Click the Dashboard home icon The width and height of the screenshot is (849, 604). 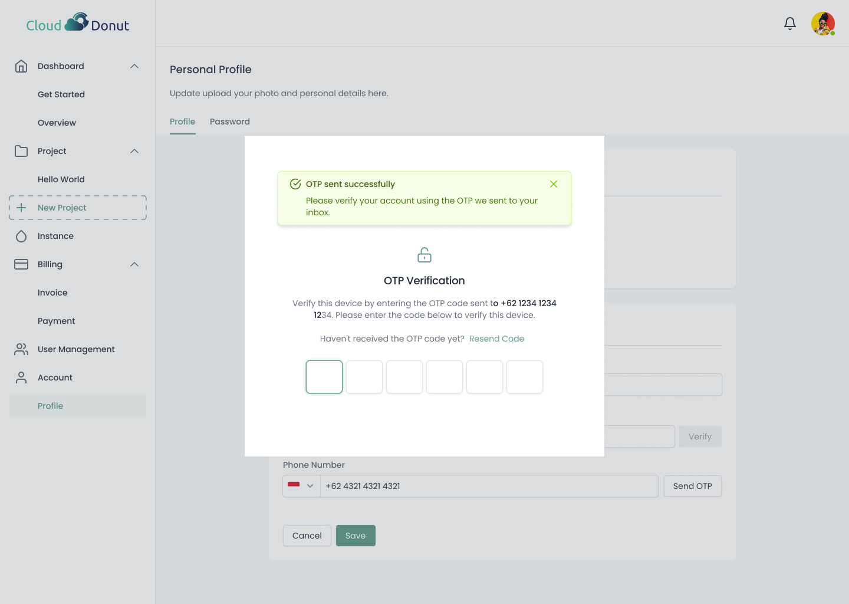[x=21, y=66]
